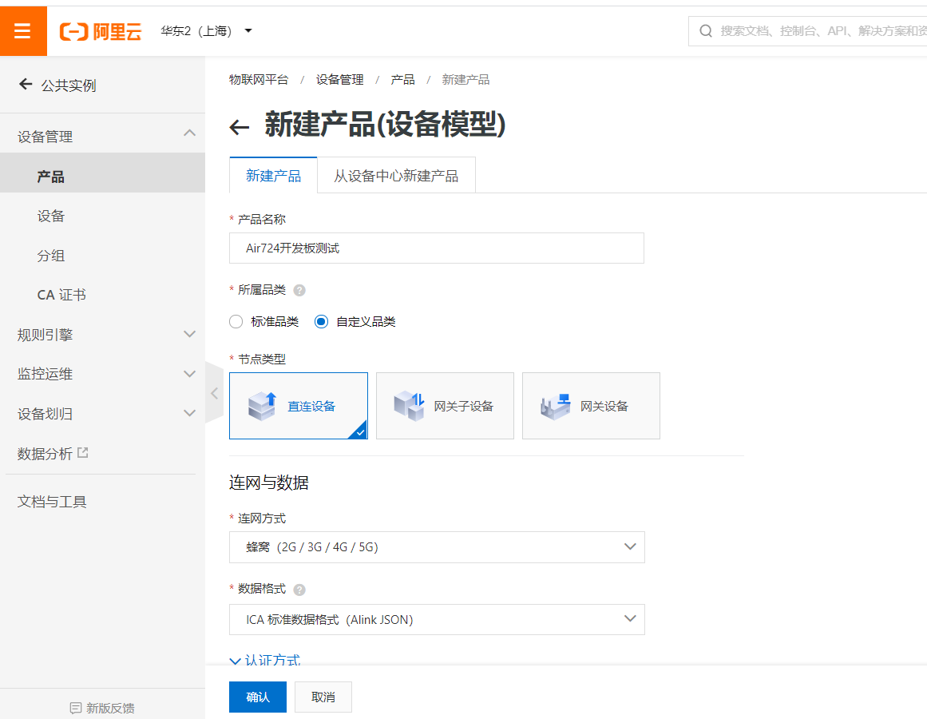Open 设备 in the sidebar menu
Viewport: 927px width, 719px height.
point(52,216)
